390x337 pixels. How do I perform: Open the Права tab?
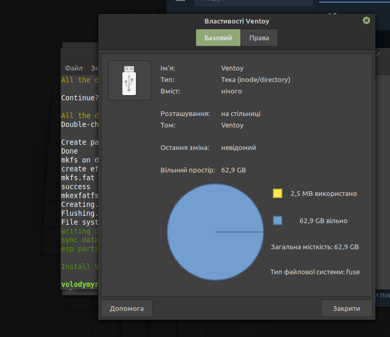[259, 38]
